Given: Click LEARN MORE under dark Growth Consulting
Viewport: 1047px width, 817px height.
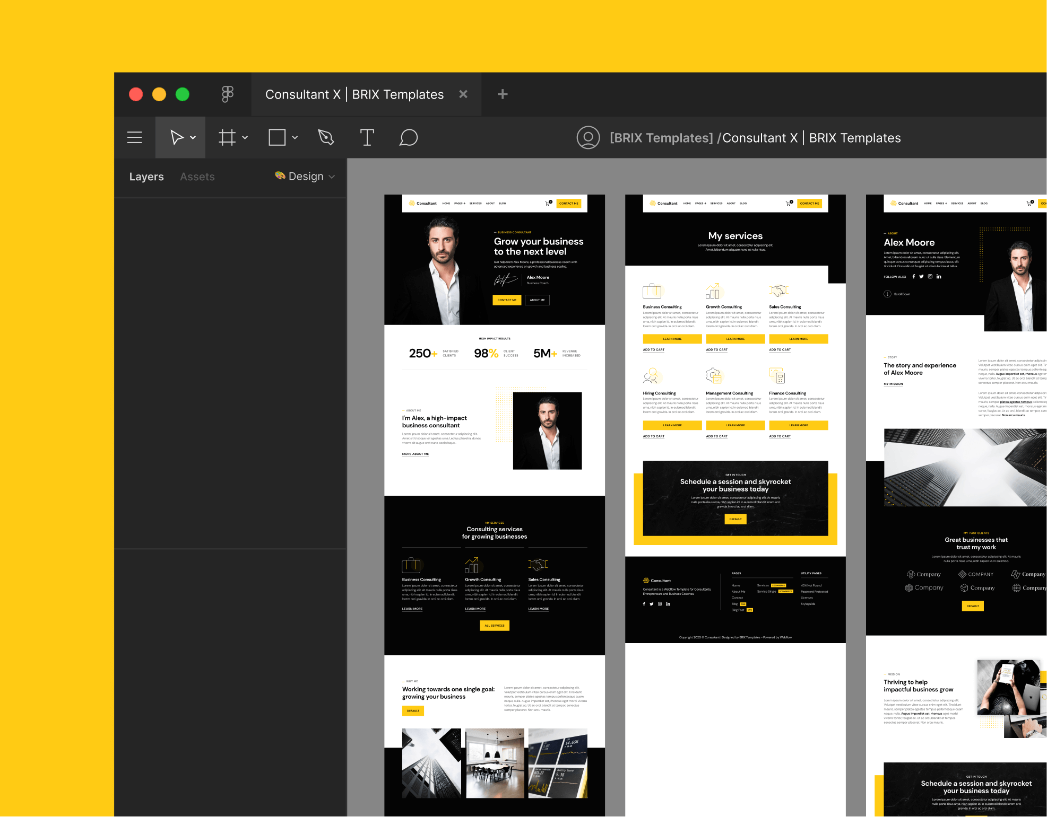Looking at the screenshot, I should click(475, 609).
